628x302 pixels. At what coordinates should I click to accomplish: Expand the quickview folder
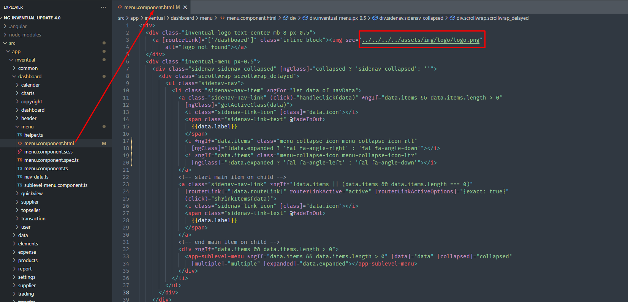point(32,193)
